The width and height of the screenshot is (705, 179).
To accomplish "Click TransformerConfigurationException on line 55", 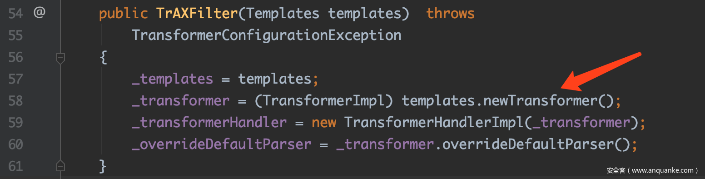I will tap(267, 35).
